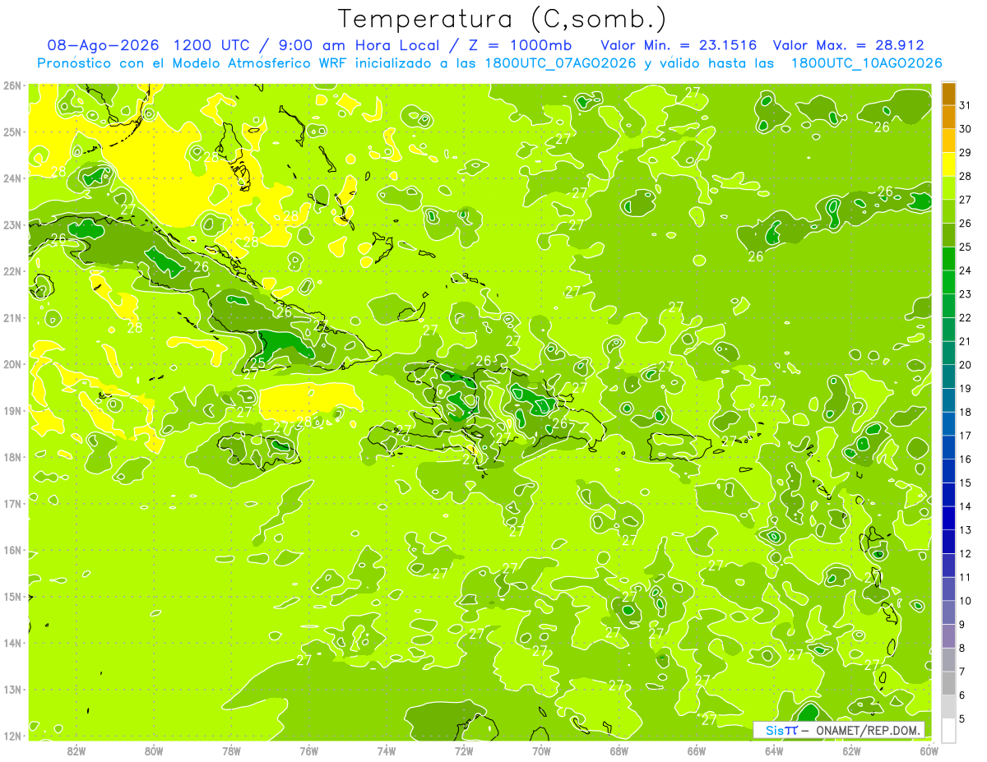987x762 pixels.
Task: Click the purple swatch between 9 and 10
Action: (948, 612)
